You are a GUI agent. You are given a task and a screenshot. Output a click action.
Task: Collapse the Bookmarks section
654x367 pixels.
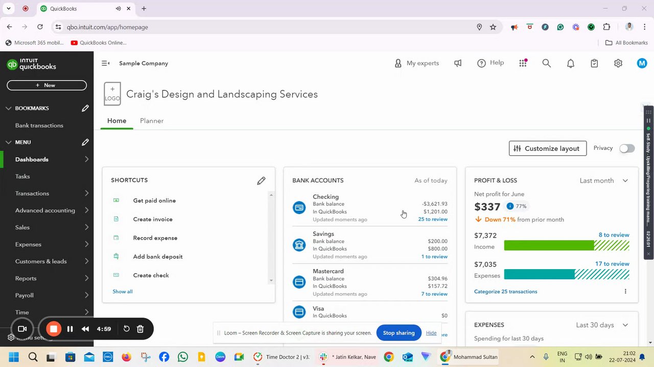click(8, 108)
